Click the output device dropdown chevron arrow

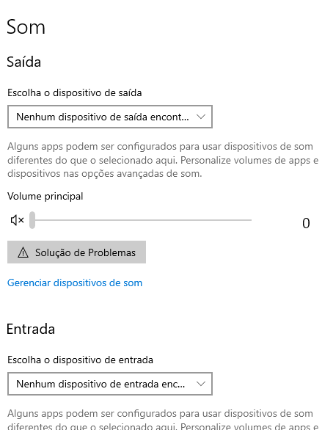201,117
